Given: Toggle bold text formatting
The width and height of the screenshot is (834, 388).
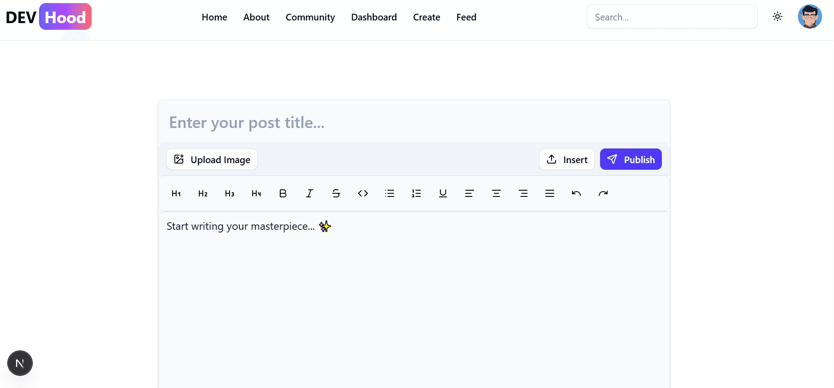Looking at the screenshot, I should pos(283,193).
